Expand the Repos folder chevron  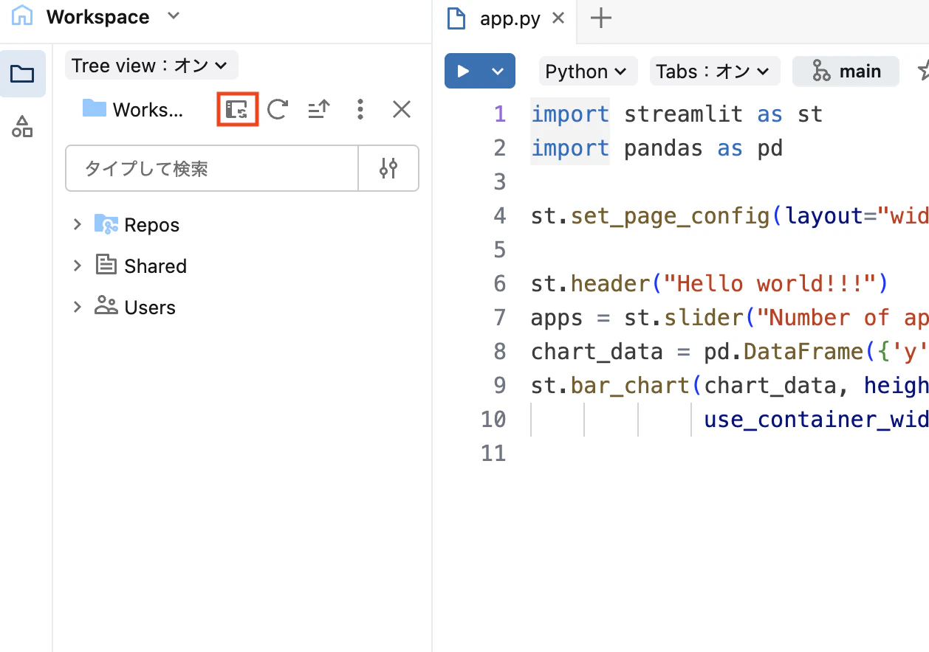[x=77, y=224]
